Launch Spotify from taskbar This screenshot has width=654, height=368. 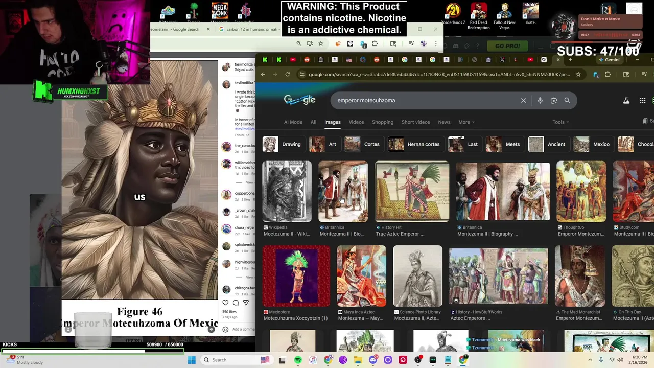click(298, 360)
